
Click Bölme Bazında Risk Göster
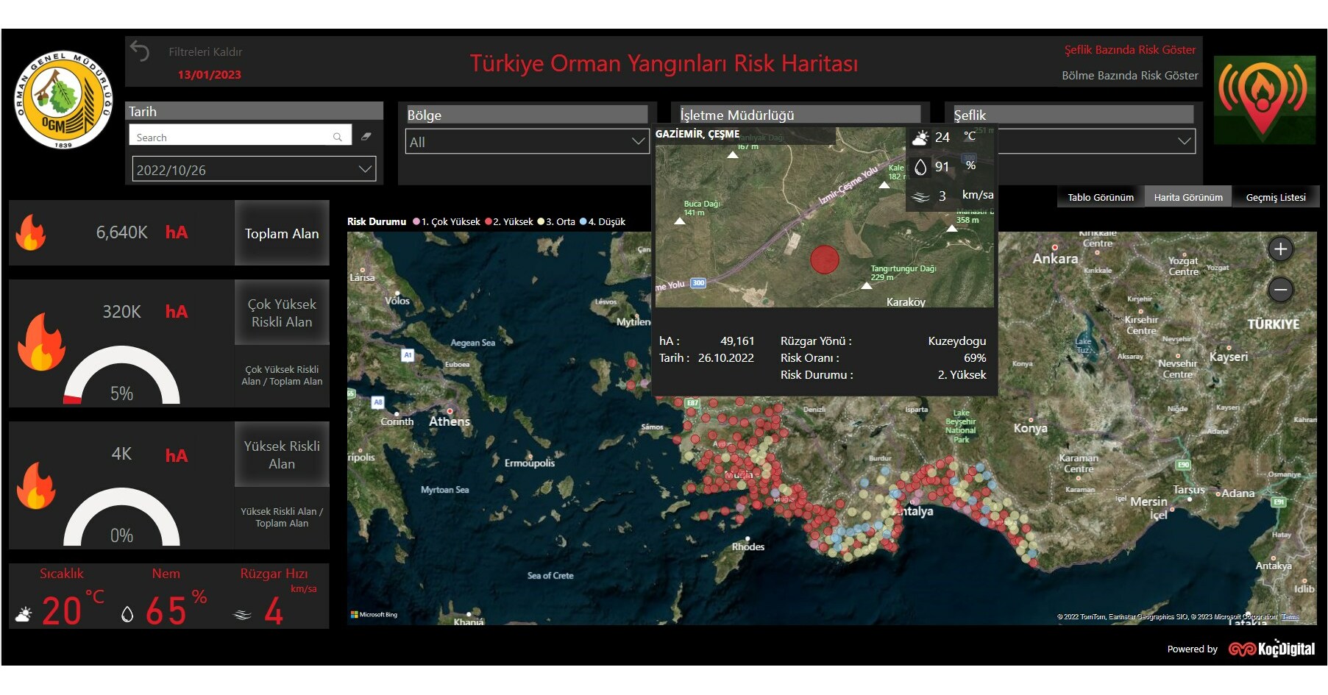1129,76
